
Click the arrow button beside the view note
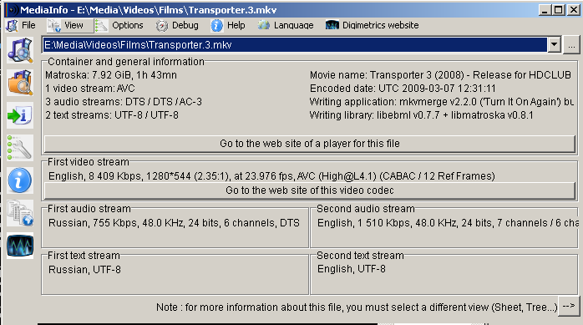click(569, 307)
